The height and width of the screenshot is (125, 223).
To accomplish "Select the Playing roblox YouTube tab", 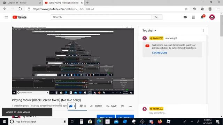I will (x=63, y=3).
